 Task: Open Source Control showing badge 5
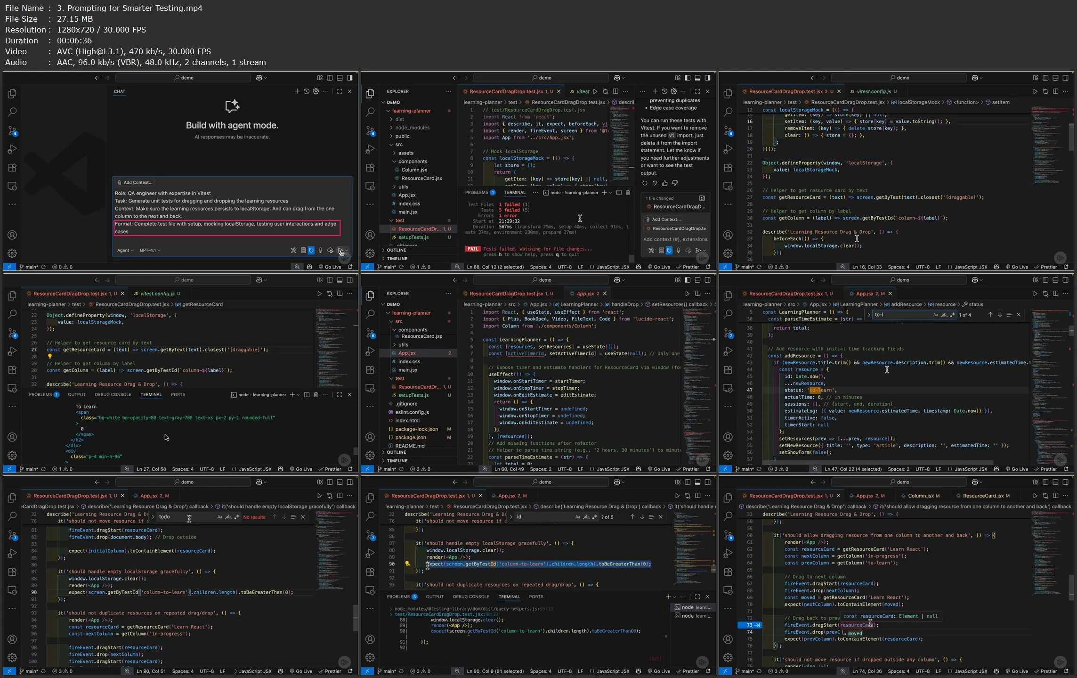tap(13, 131)
